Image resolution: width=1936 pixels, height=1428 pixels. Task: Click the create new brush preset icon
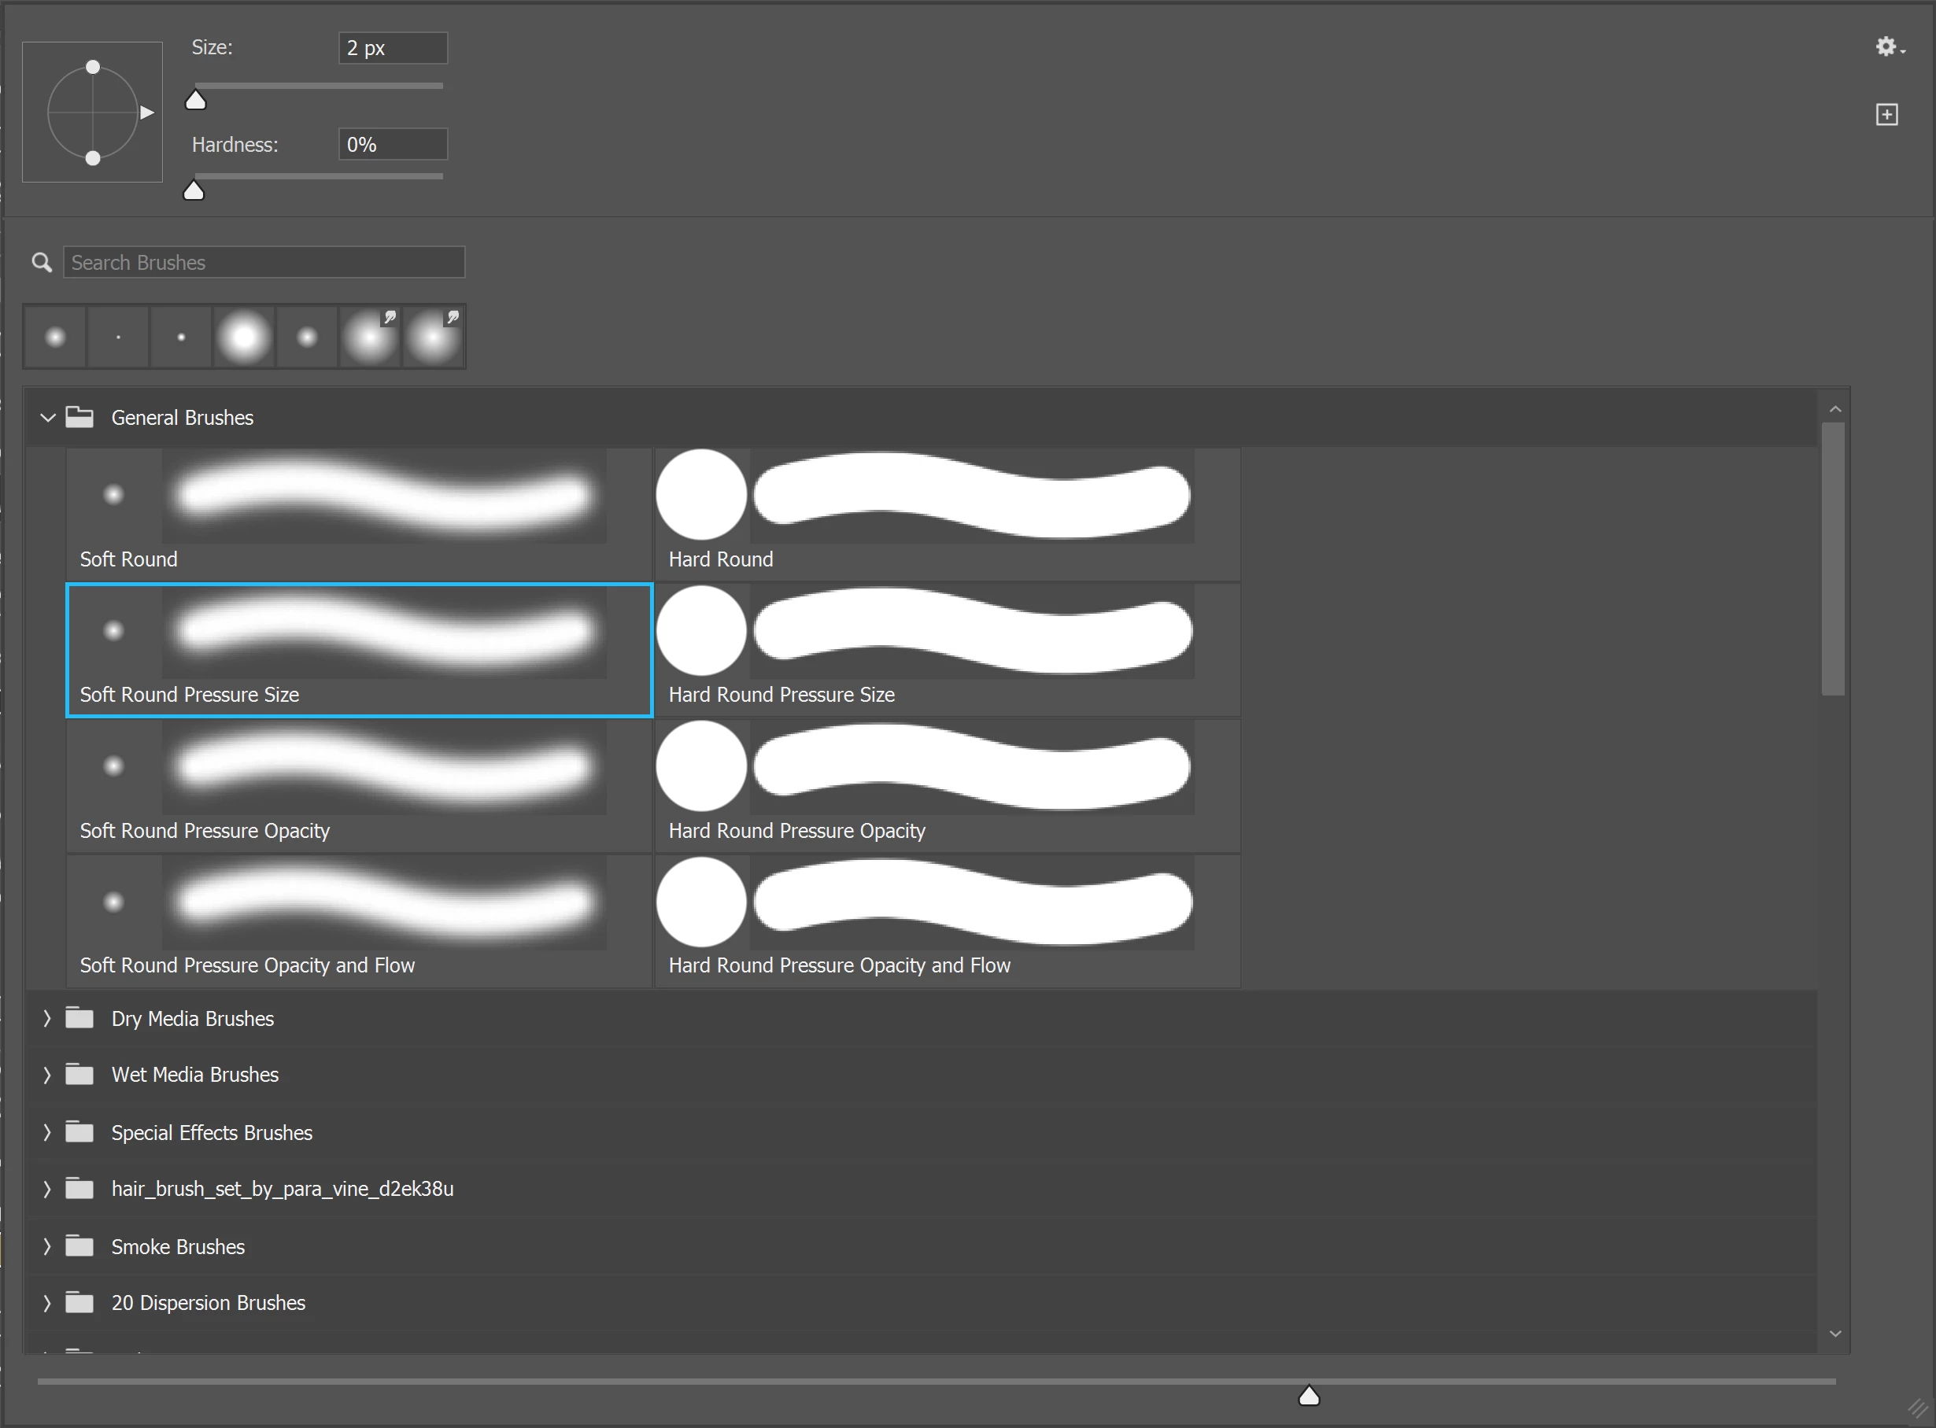point(1886,114)
